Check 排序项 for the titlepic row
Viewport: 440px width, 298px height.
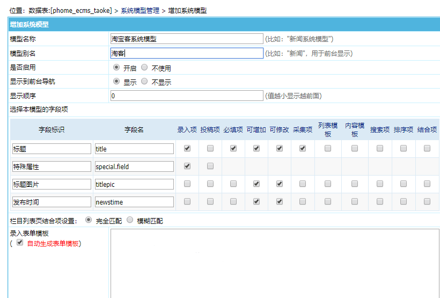coord(404,184)
